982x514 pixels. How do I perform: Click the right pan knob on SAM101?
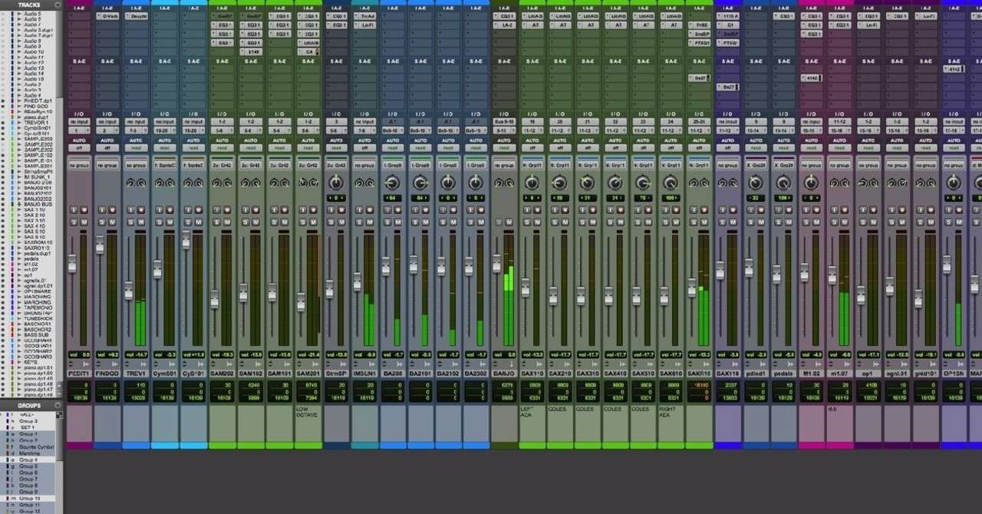pos(284,183)
